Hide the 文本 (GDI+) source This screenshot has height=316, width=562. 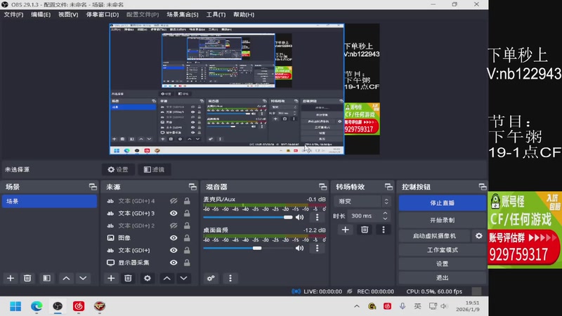[x=174, y=250]
